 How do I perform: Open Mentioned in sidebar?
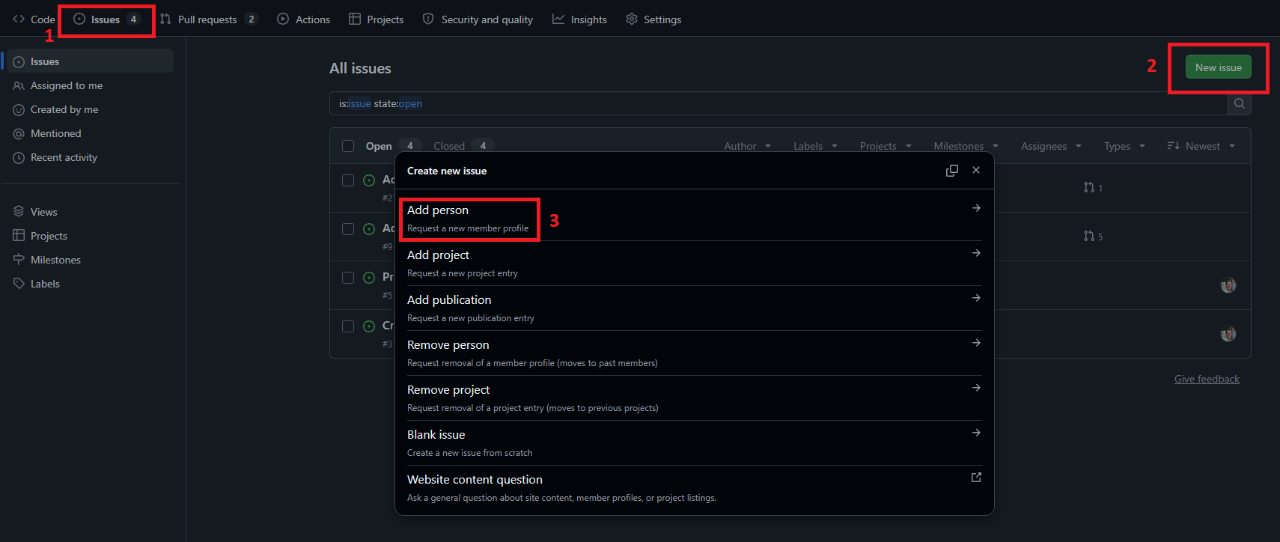pyautogui.click(x=90, y=133)
